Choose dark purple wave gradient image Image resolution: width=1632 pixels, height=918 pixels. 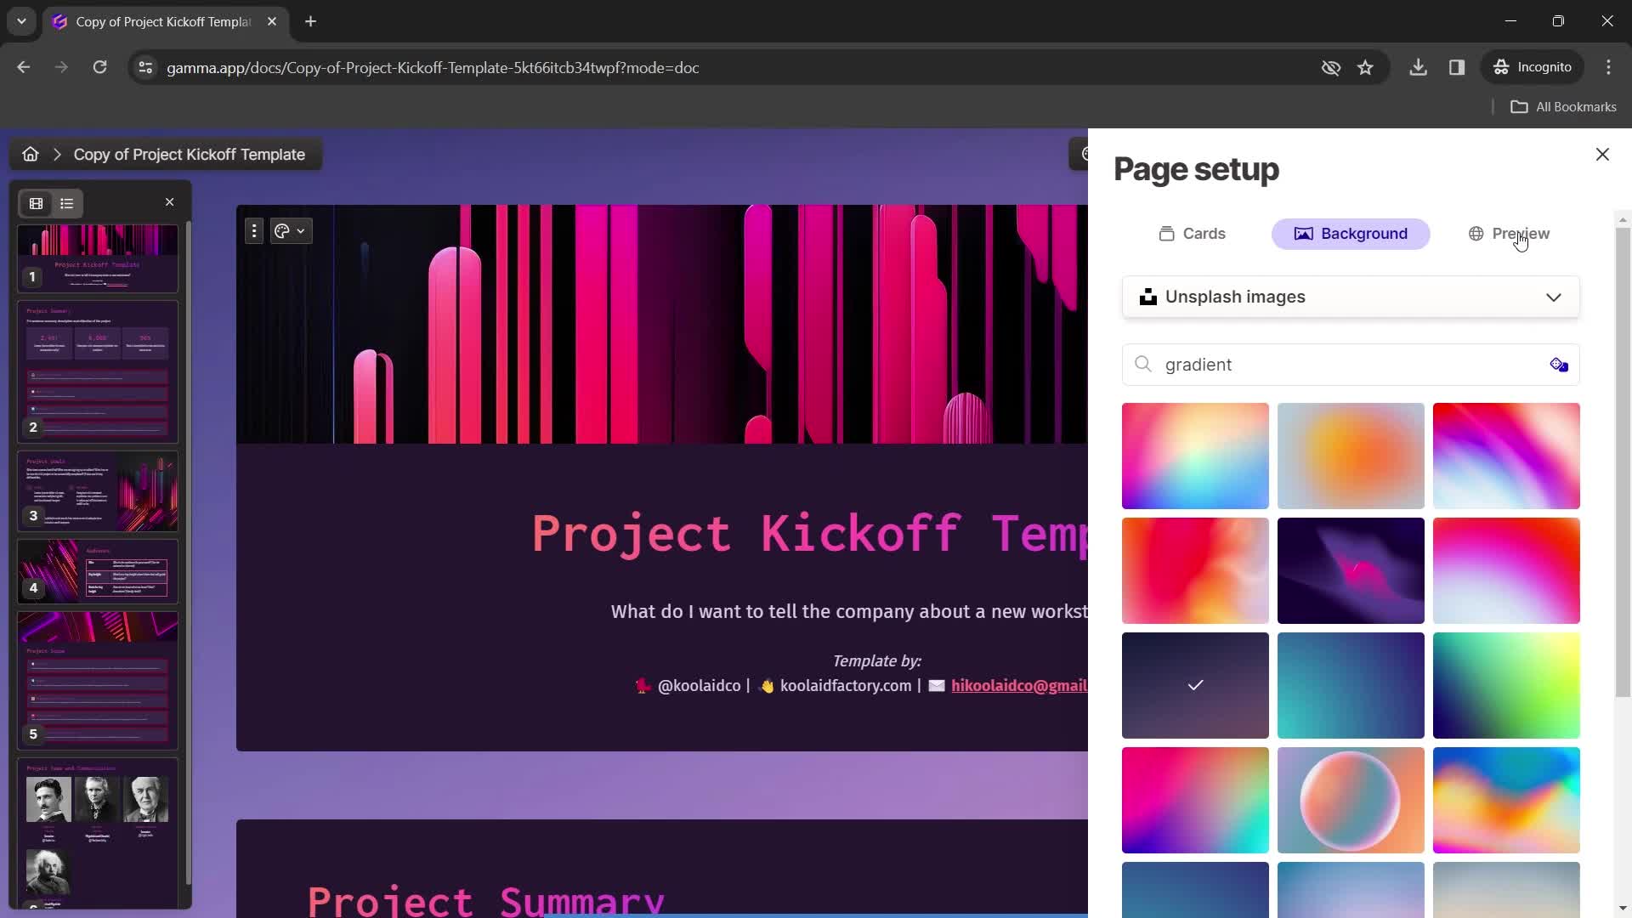pyautogui.click(x=1351, y=570)
